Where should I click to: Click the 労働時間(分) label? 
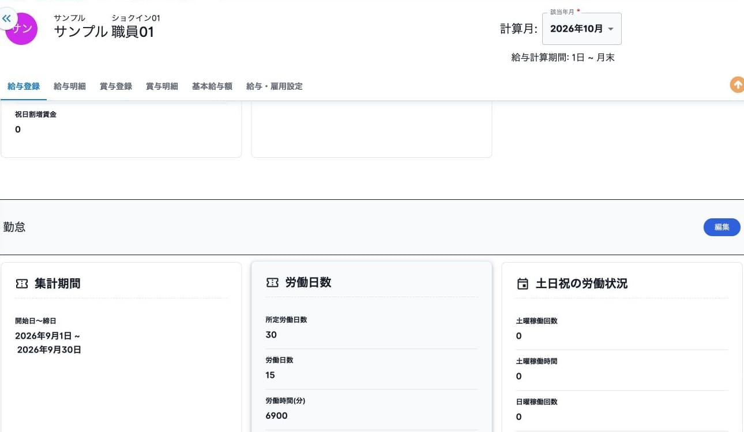tap(284, 400)
